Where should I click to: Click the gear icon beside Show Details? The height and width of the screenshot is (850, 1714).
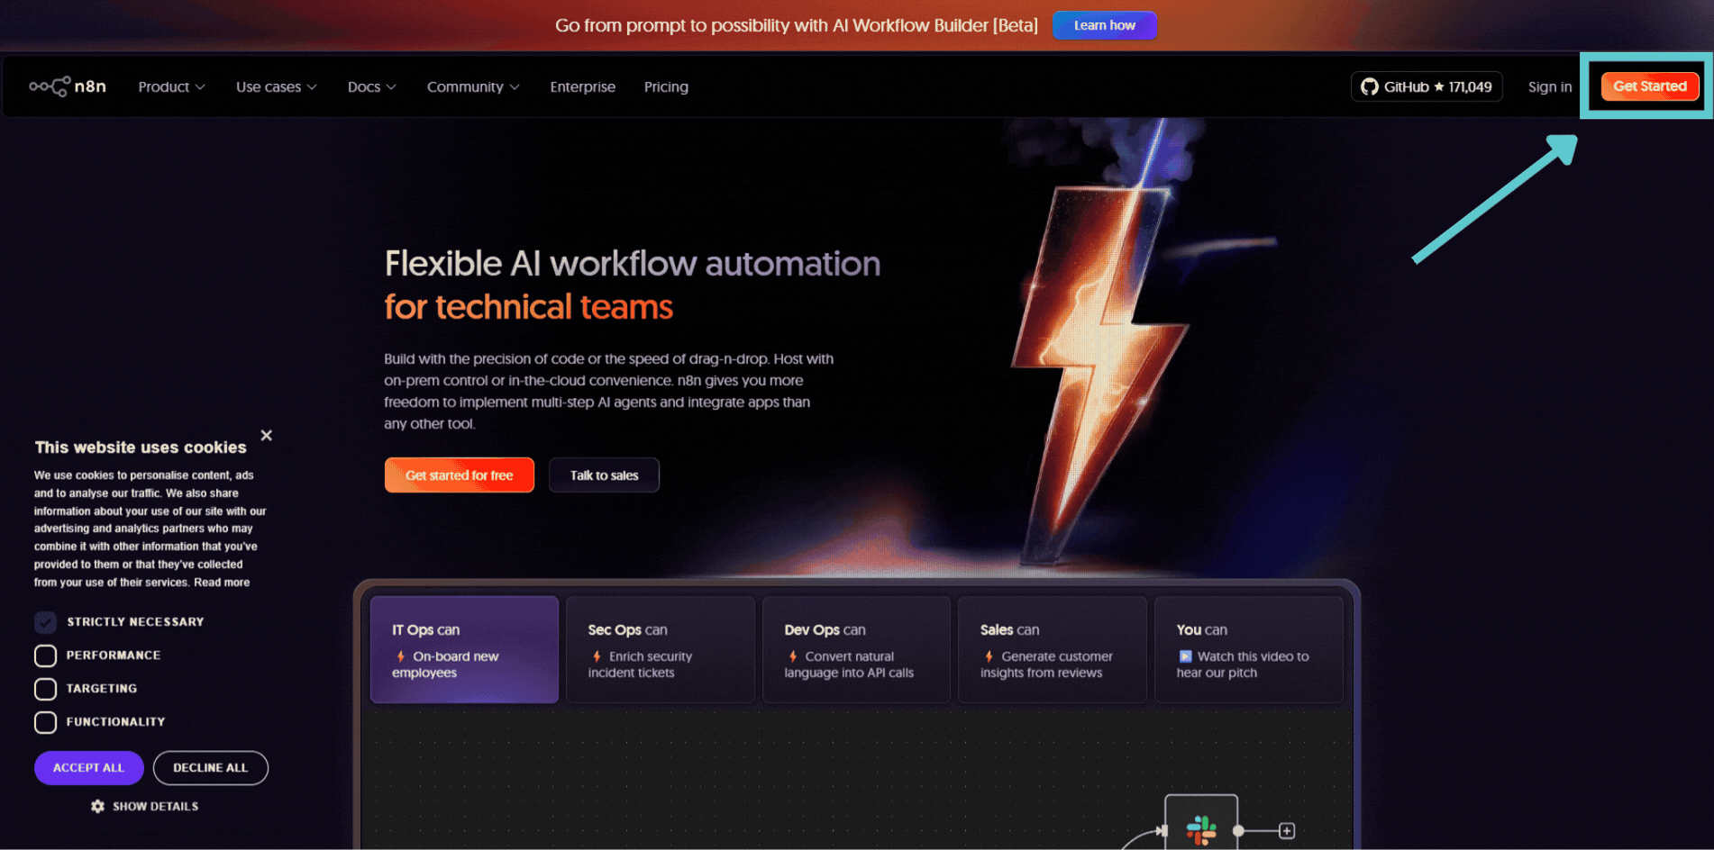[x=97, y=807]
